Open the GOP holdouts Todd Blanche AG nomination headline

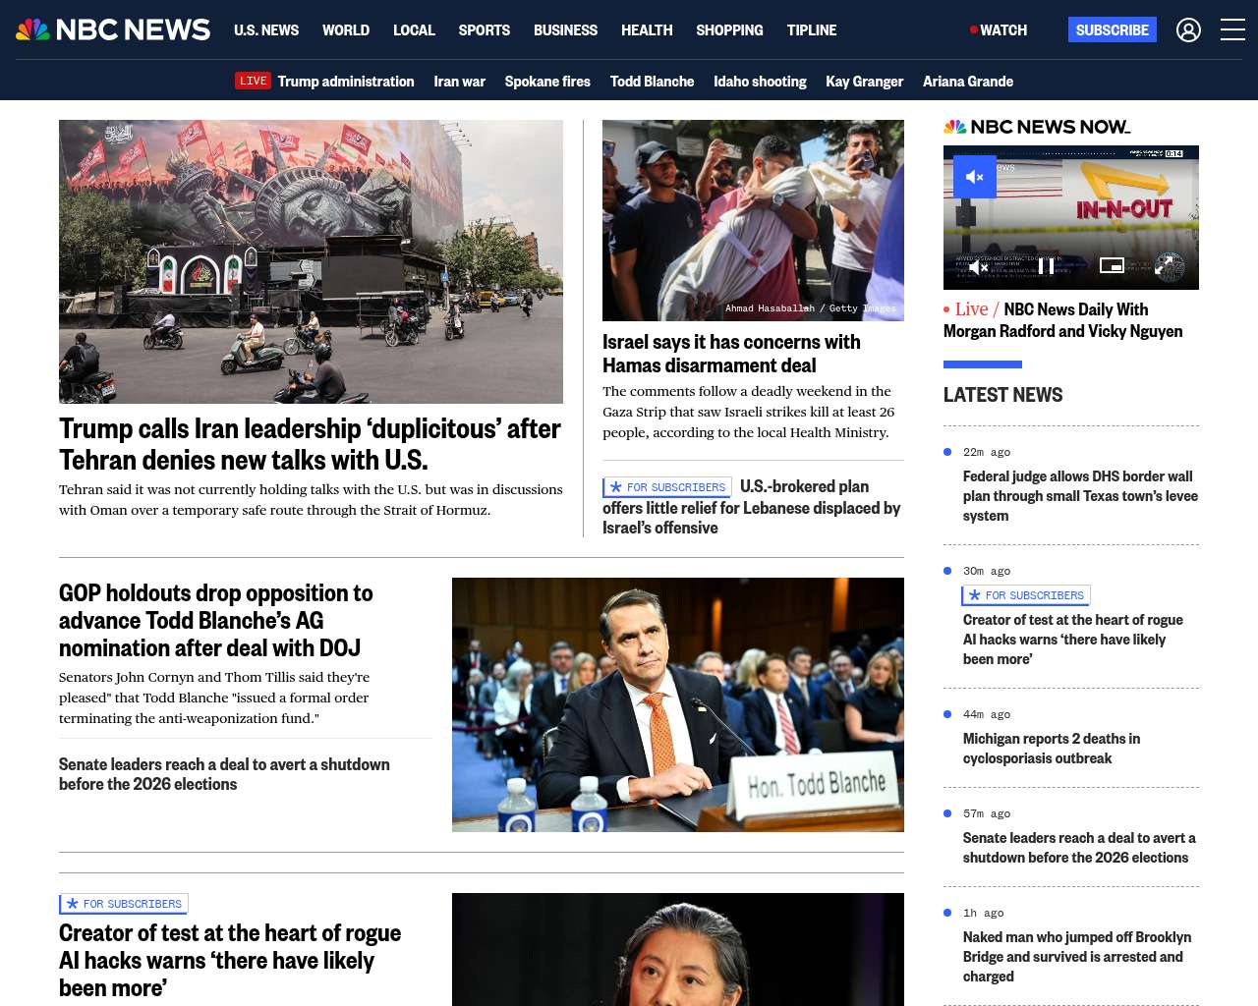point(216,621)
